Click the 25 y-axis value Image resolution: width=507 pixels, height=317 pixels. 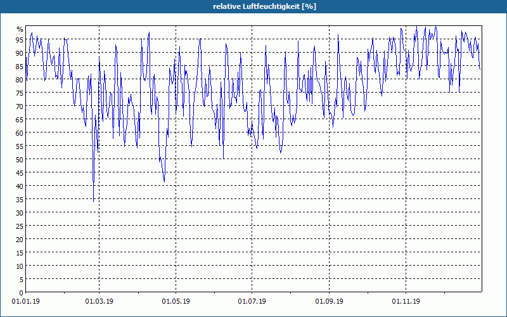click(20, 226)
